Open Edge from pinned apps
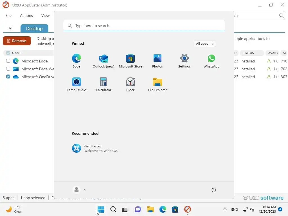288x216 pixels. 76,61
